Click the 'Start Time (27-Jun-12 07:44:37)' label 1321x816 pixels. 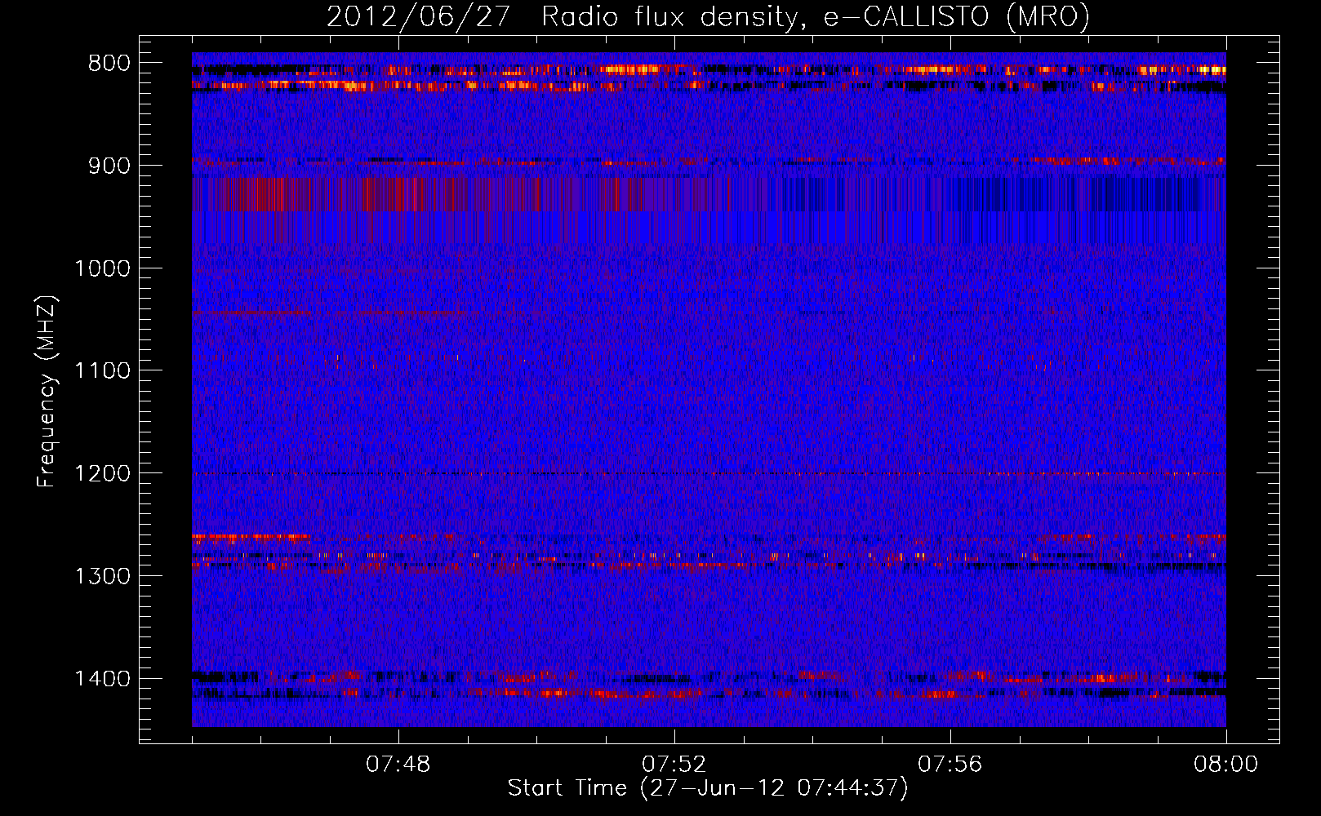tap(708, 788)
